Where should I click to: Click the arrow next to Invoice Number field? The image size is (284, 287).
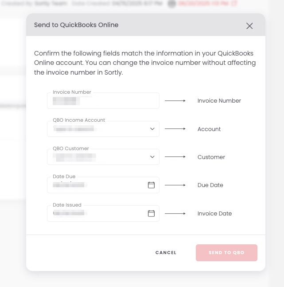[175, 101]
